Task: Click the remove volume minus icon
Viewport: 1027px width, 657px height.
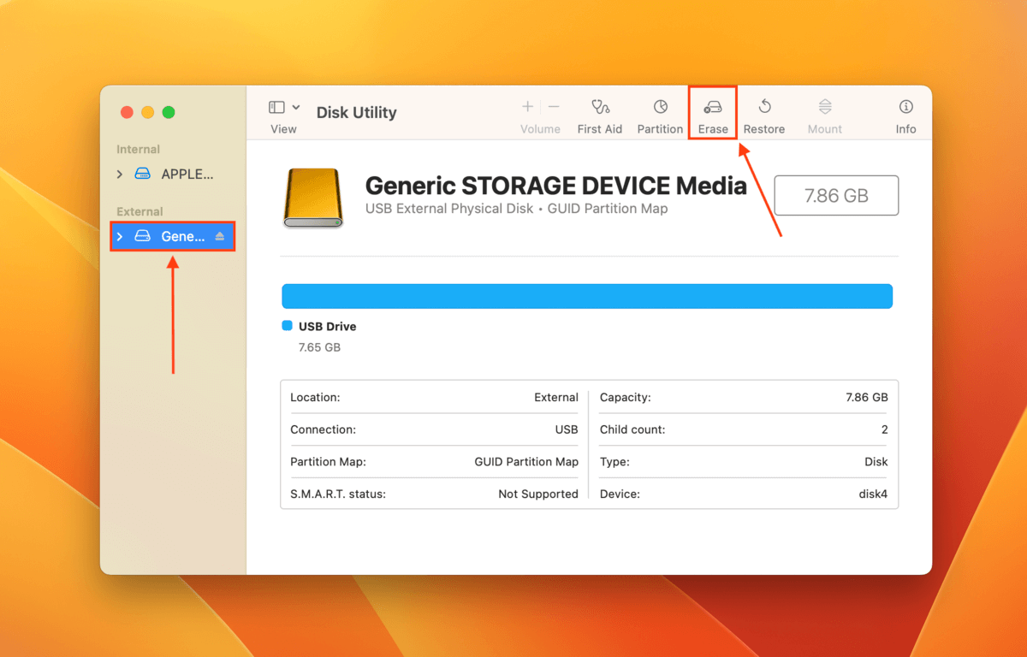Action: [554, 107]
